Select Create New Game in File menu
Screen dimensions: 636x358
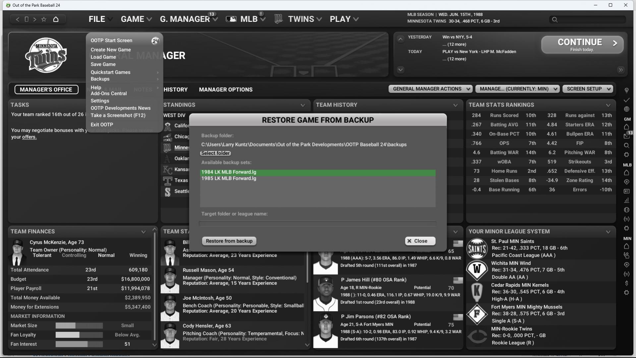point(111,50)
